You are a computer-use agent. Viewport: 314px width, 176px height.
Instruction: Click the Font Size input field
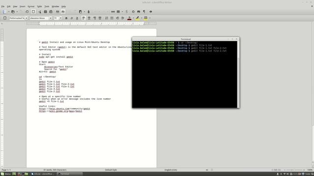[56, 18]
